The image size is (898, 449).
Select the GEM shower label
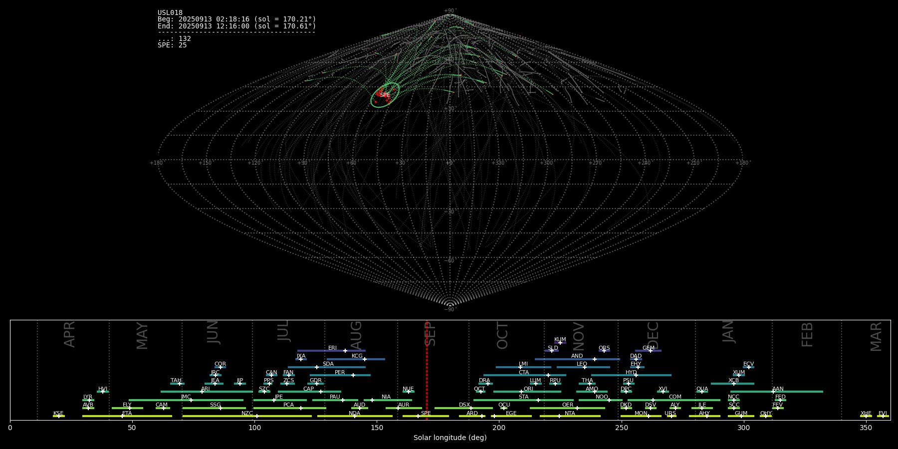(x=649, y=348)
